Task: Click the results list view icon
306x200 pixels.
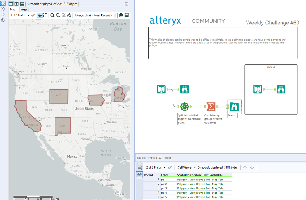Action: (139, 168)
